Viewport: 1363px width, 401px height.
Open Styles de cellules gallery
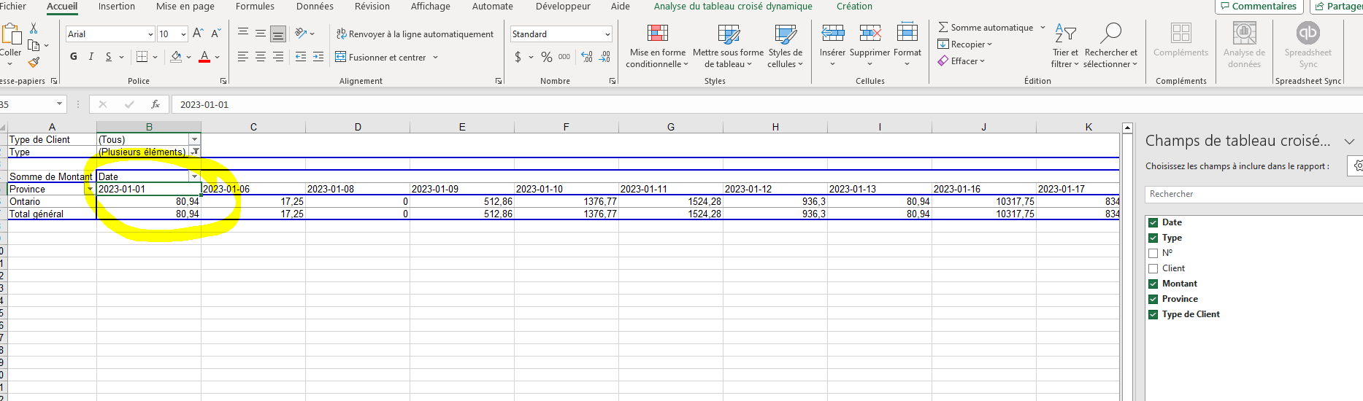tap(786, 46)
